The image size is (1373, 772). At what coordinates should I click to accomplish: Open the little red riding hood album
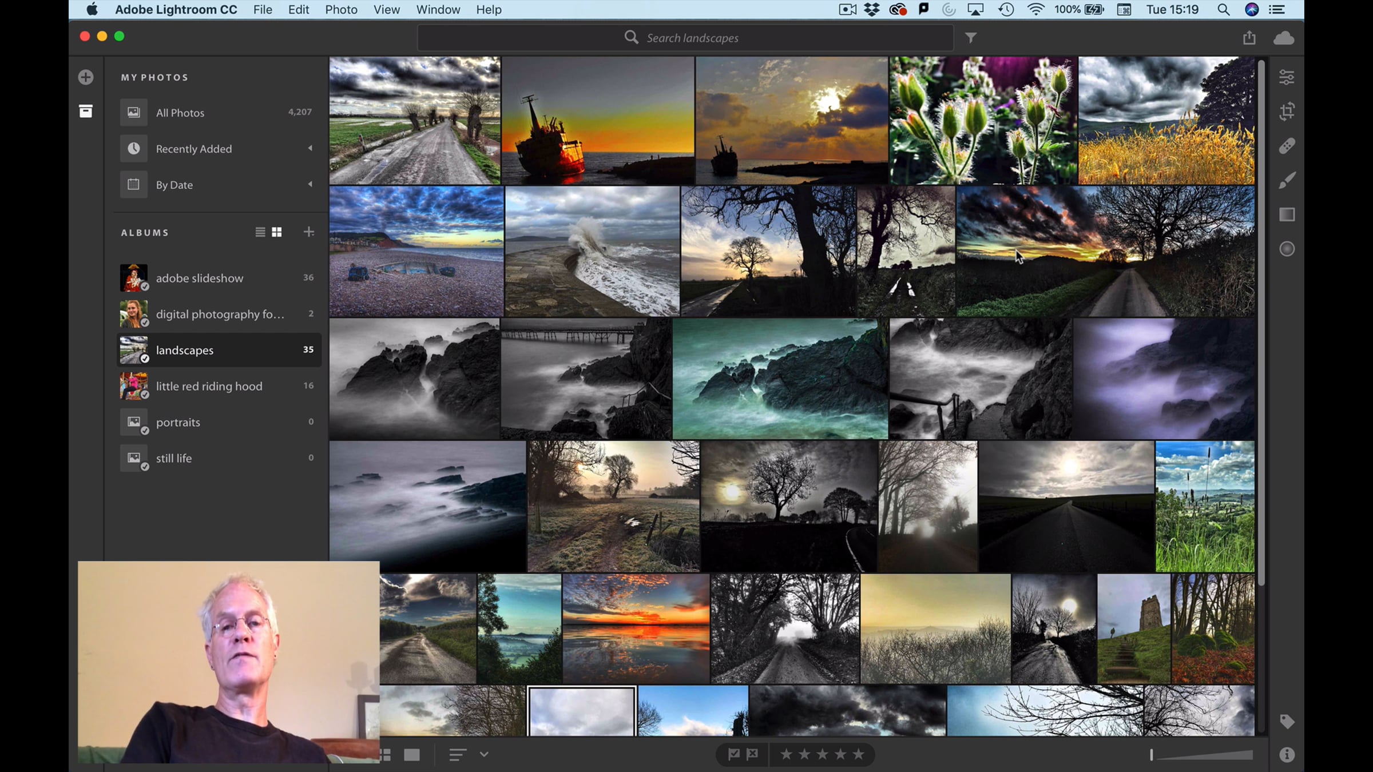209,386
